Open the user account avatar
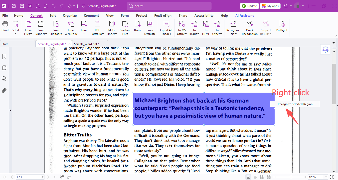The width and height of the screenshot is (338, 180). point(297,6)
